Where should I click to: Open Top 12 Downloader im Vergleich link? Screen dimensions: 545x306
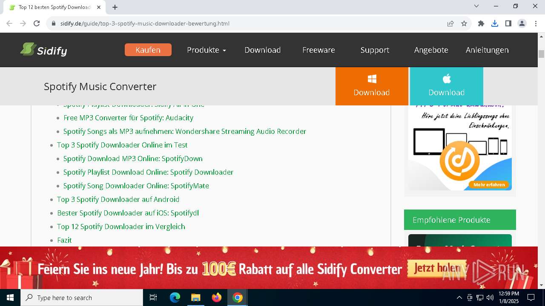tap(121, 227)
